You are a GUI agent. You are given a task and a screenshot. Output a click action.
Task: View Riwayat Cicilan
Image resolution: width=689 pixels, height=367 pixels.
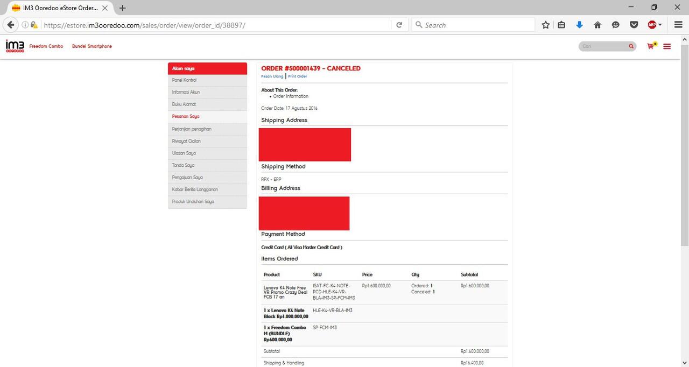coord(207,141)
